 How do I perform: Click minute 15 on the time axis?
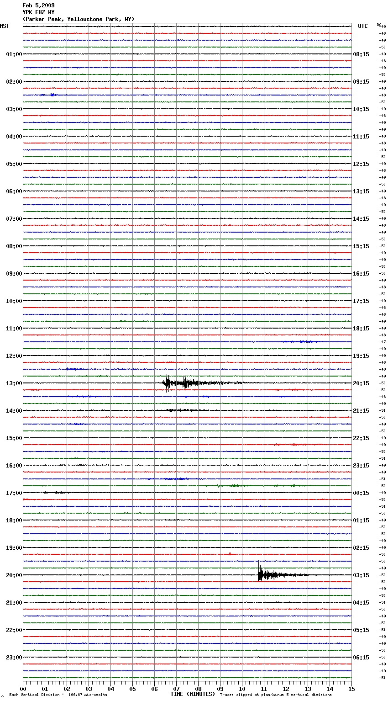(x=351, y=689)
